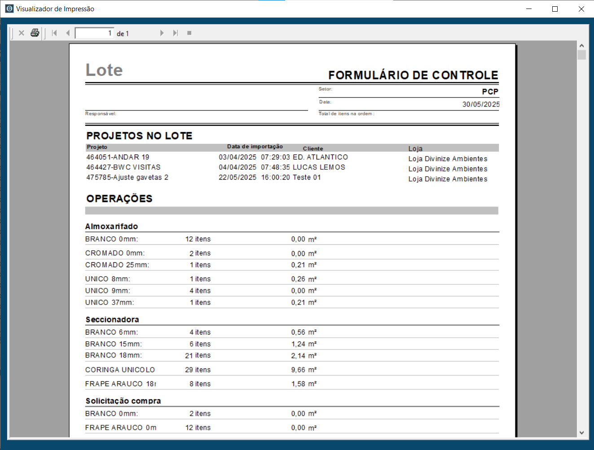Click the Total de itens na ordem label
Viewport: 594px width, 450px height.
tap(347, 114)
